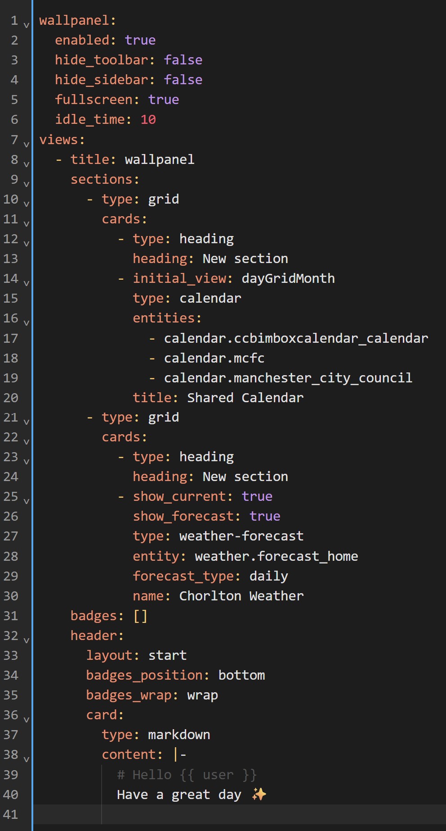The image size is (446, 831).
Task: Collapse the second grid section on line 21
Action: (x=27, y=422)
